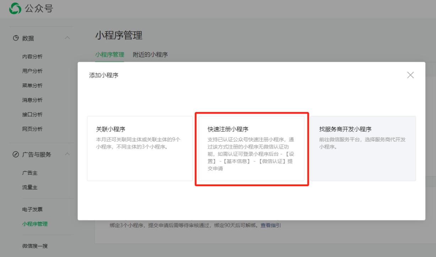Click the 公众号 header title text
Image resolution: width=436 pixels, height=257 pixels.
39,9
